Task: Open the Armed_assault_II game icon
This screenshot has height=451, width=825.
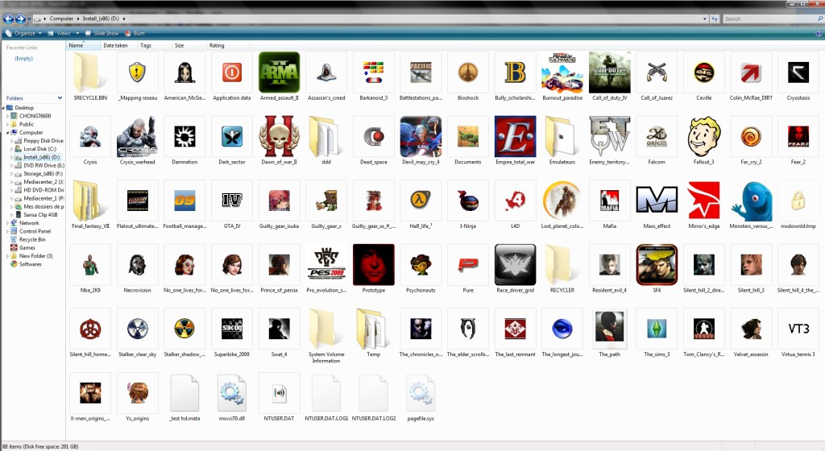Action: 279,72
